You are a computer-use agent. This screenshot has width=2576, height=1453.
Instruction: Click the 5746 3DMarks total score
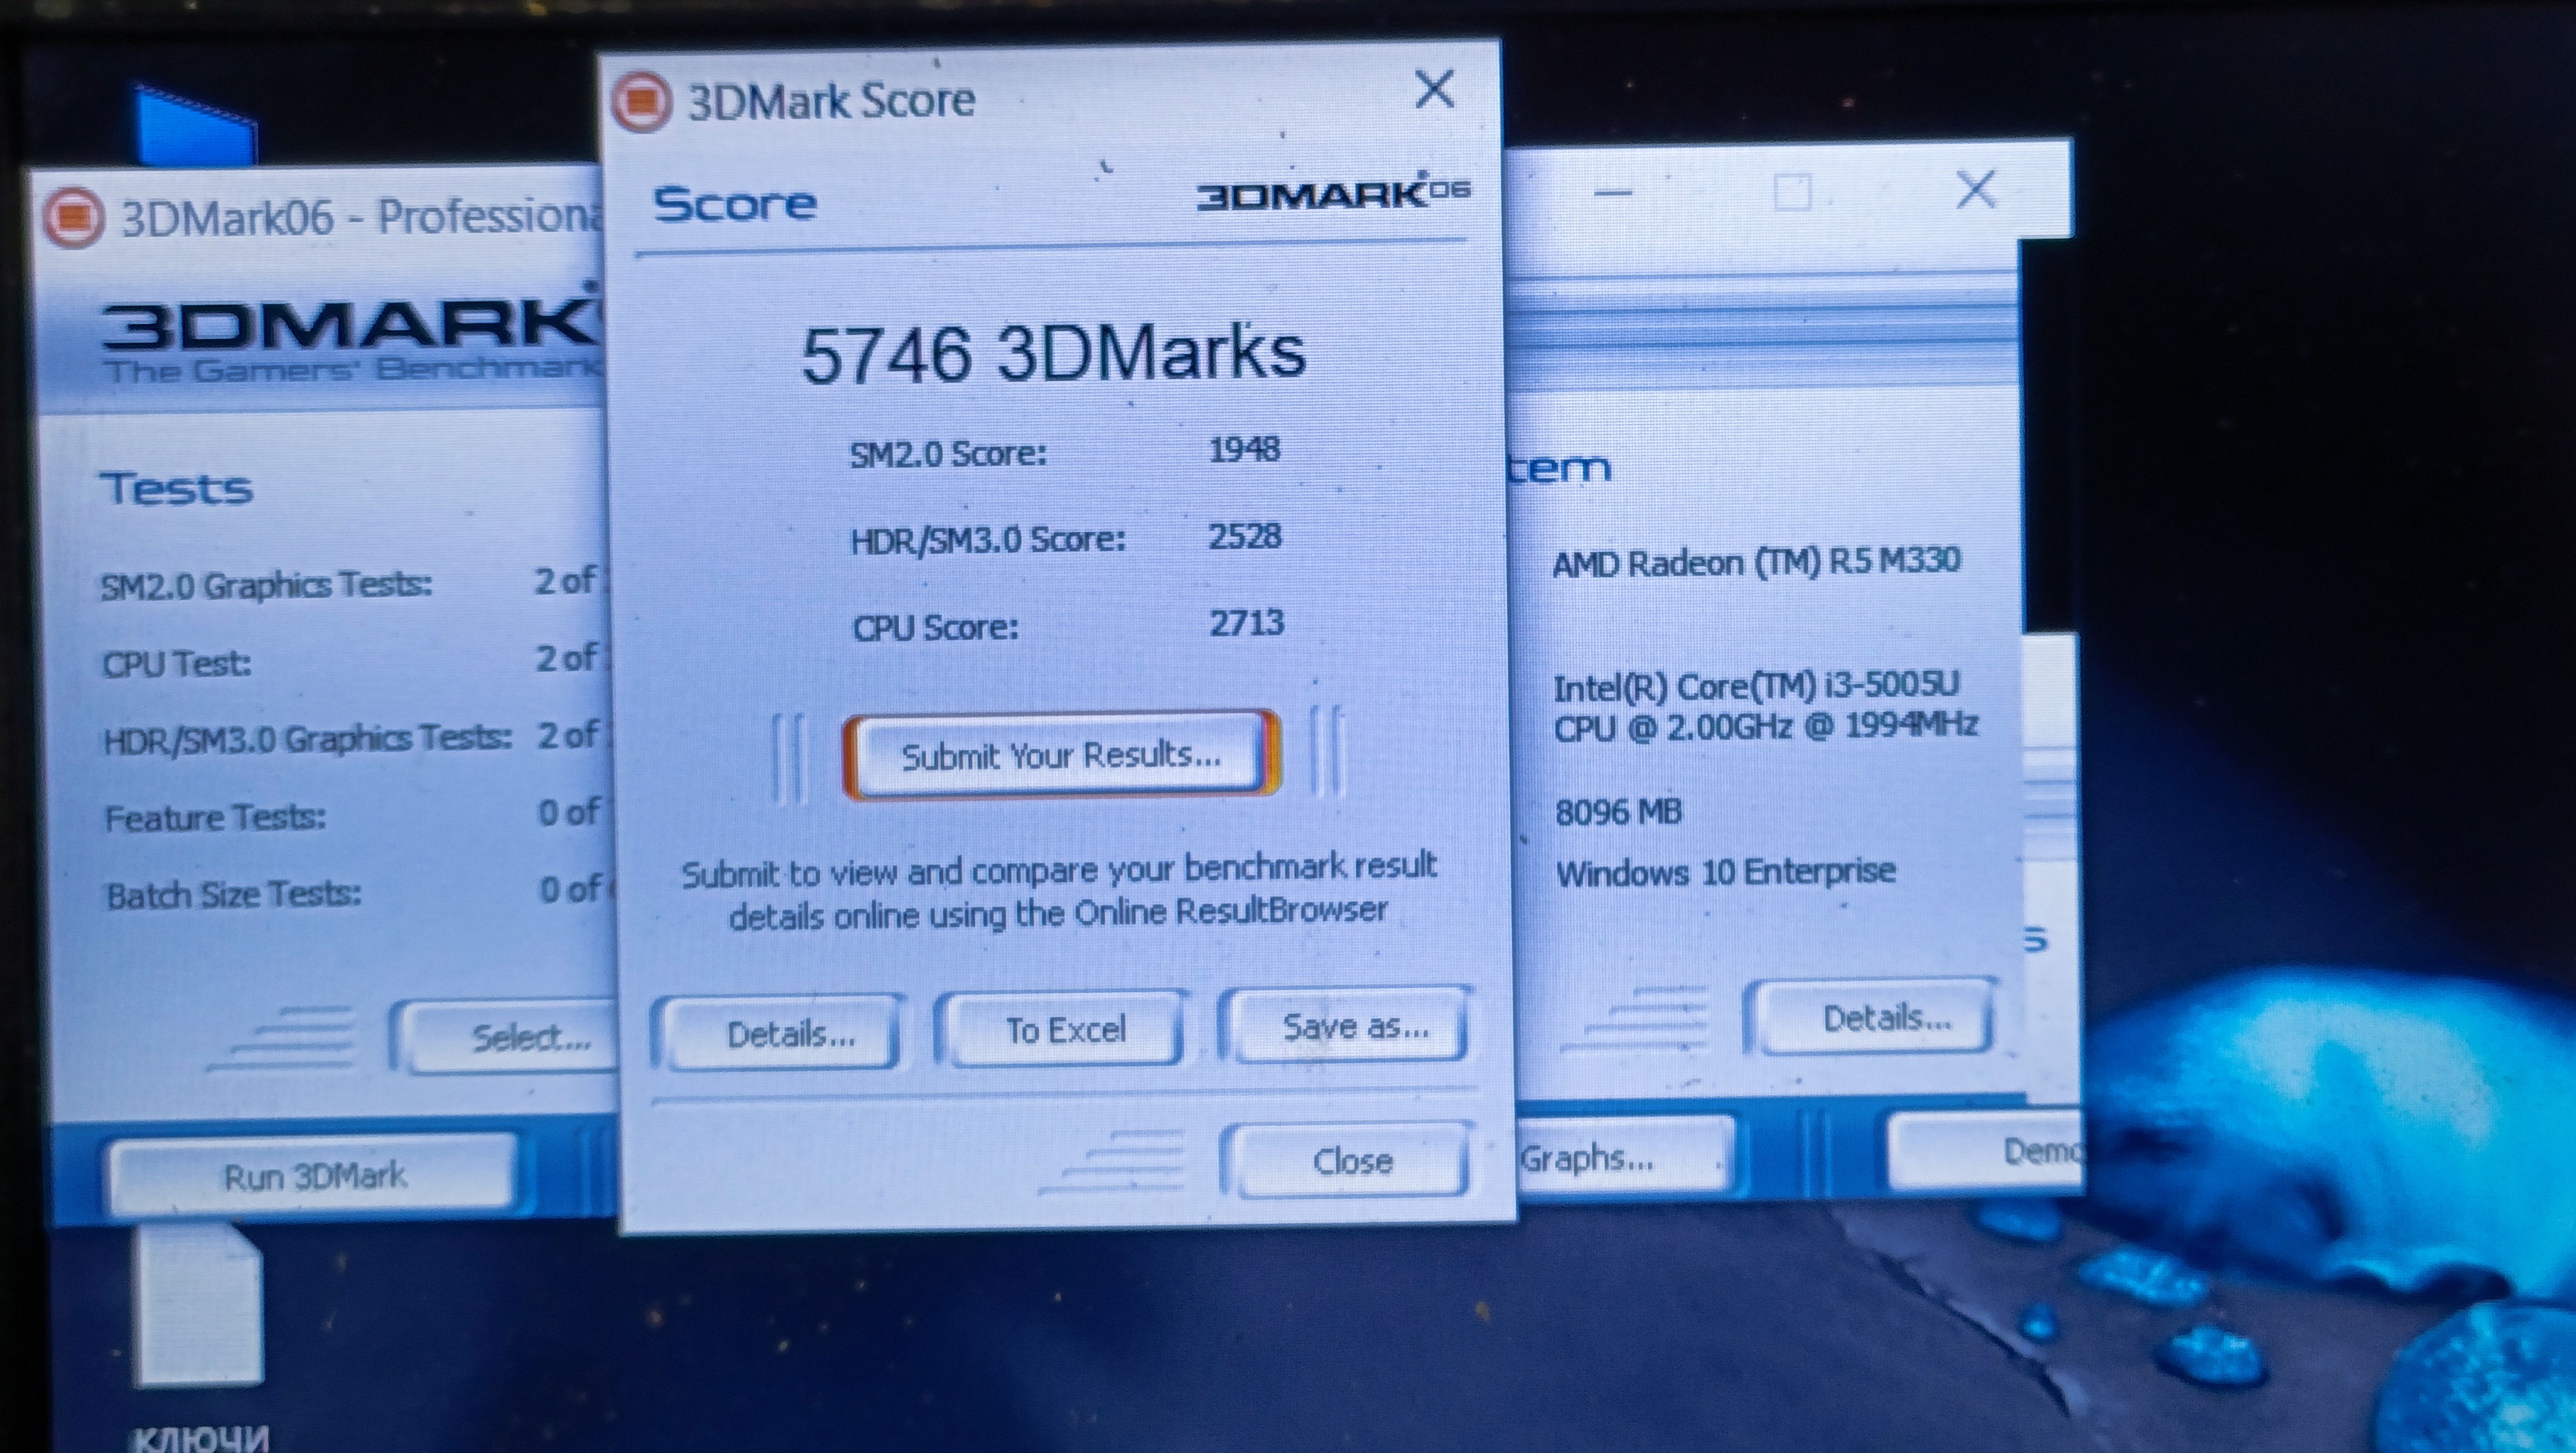click(1053, 354)
